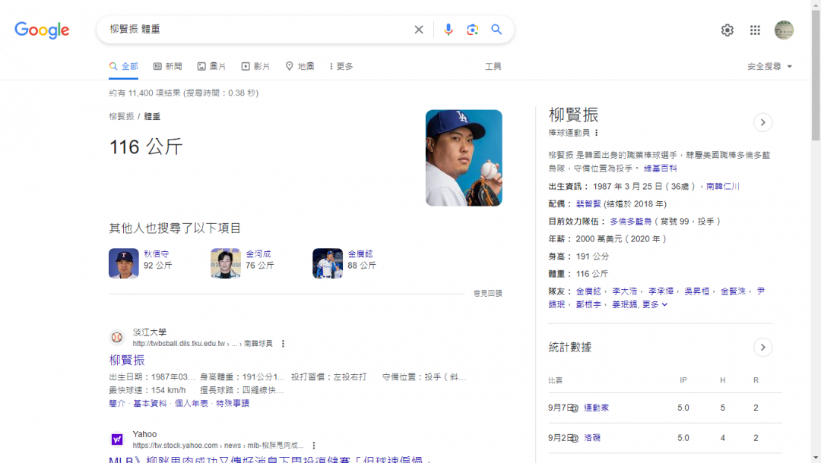The image size is (821, 463).
Task: Click the Google logo
Action: pos(42,30)
